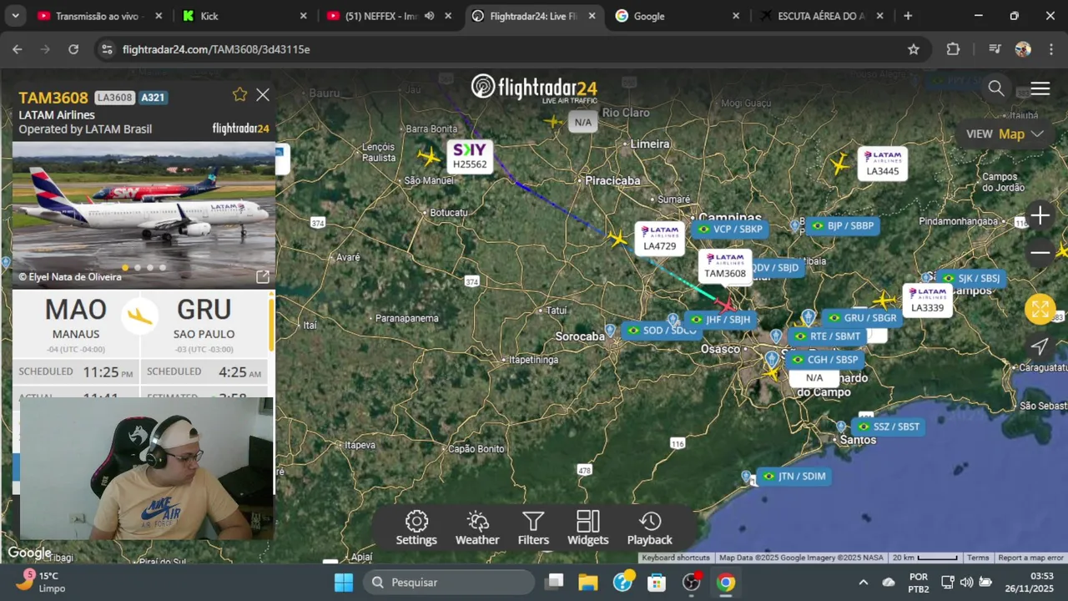Zoom in the map with plus button

tap(1040, 216)
